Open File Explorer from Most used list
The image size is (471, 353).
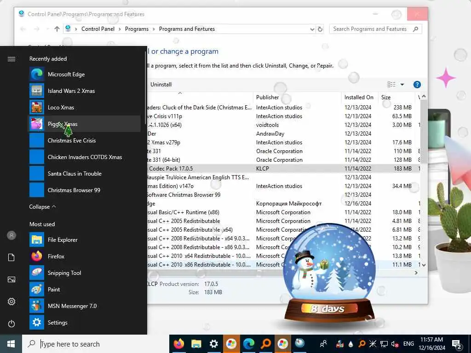(85, 239)
